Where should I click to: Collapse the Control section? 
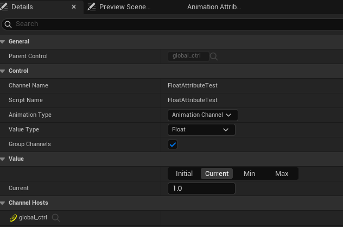[3, 71]
